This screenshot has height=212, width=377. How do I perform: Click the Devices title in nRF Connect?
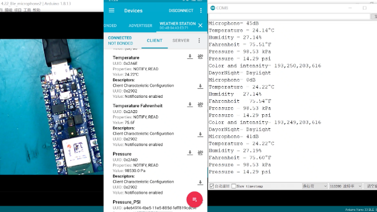pyautogui.click(x=133, y=11)
